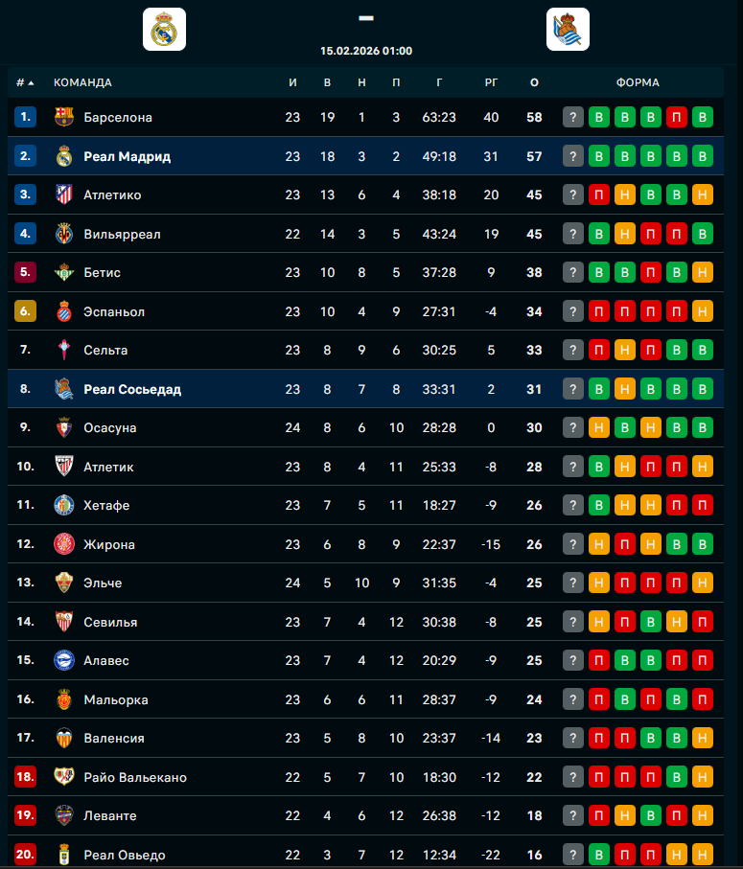Viewport: 743px width, 869px height.
Task: Click the blue position badge number 1
Action: (26, 117)
